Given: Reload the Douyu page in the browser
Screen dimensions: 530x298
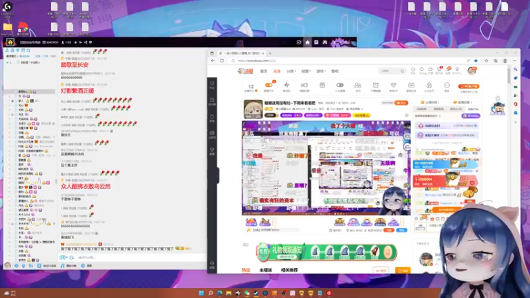Looking at the screenshot, I should (x=222, y=61).
